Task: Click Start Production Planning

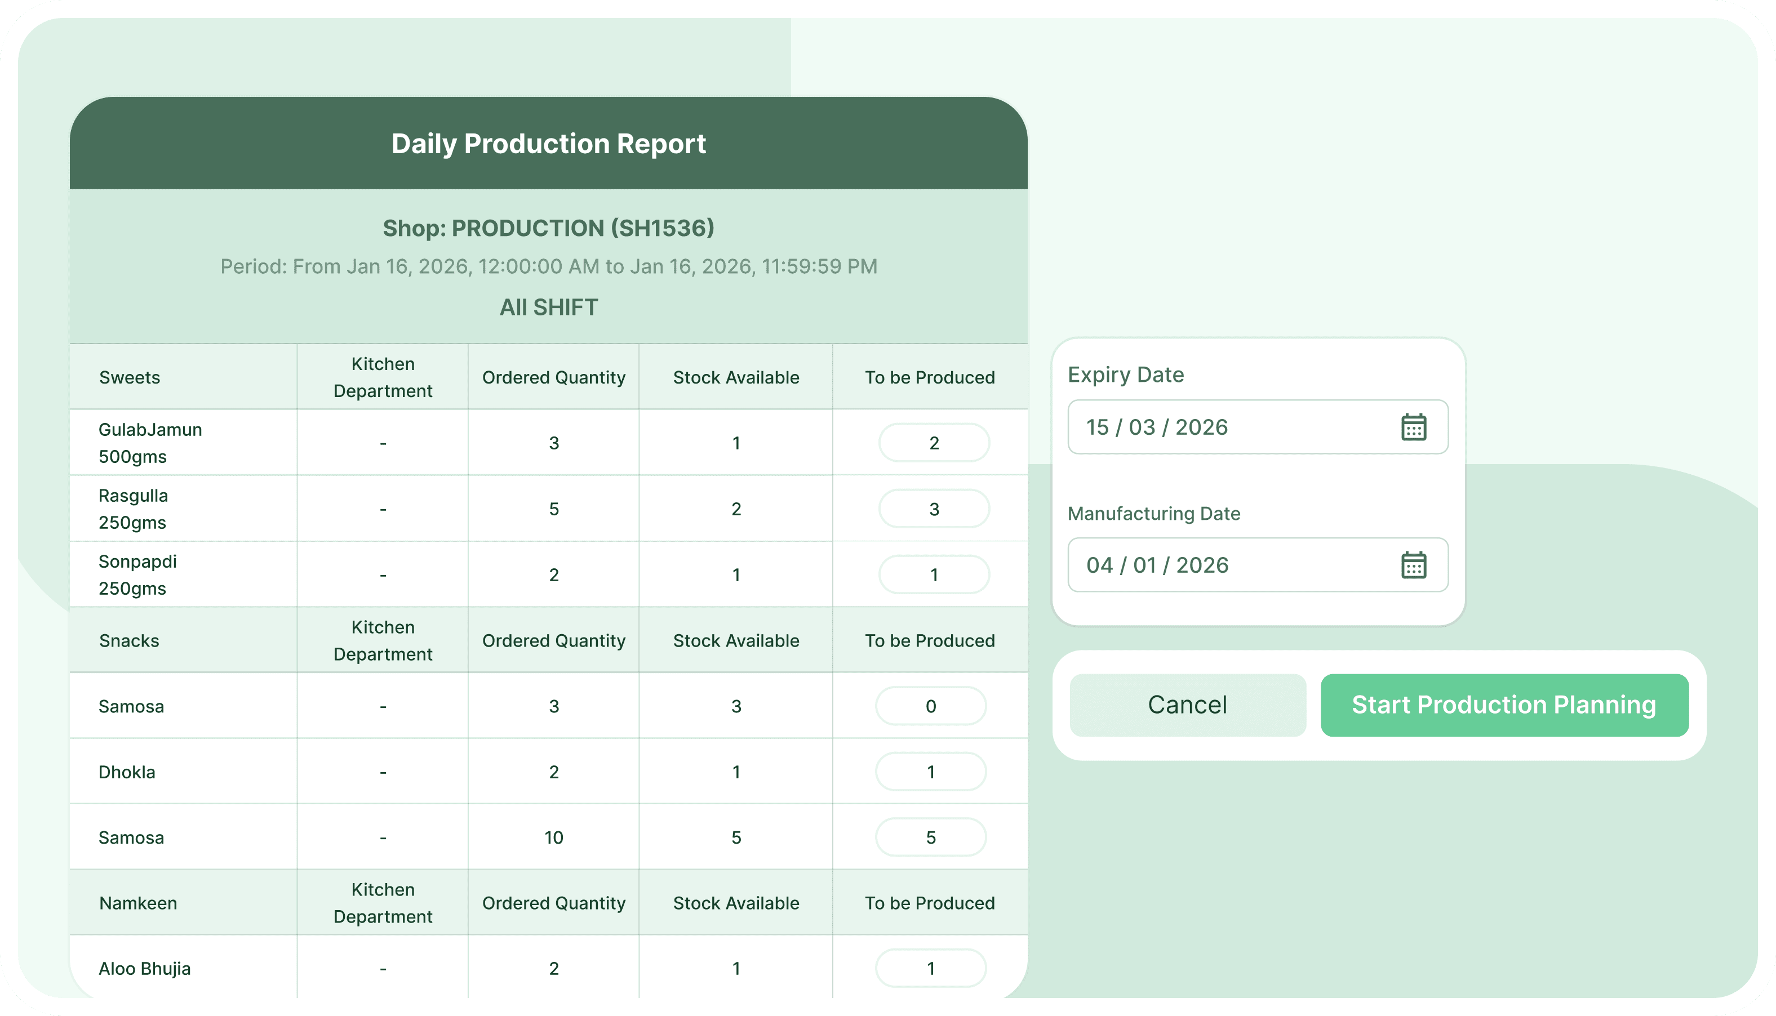Action: coord(1504,705)
